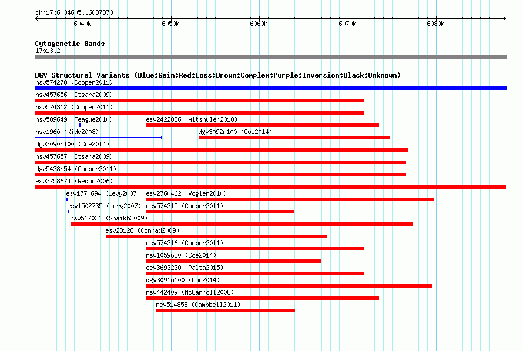Select nsv514858 (Campbell2011) label
This screenshot has height=351, width=523.
coord(198,305)
